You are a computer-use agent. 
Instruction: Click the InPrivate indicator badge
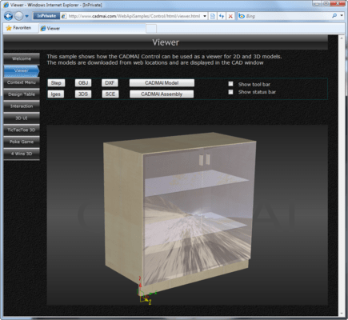point(46,16)
